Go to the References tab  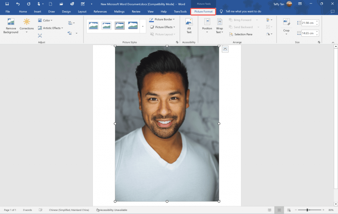100,12
